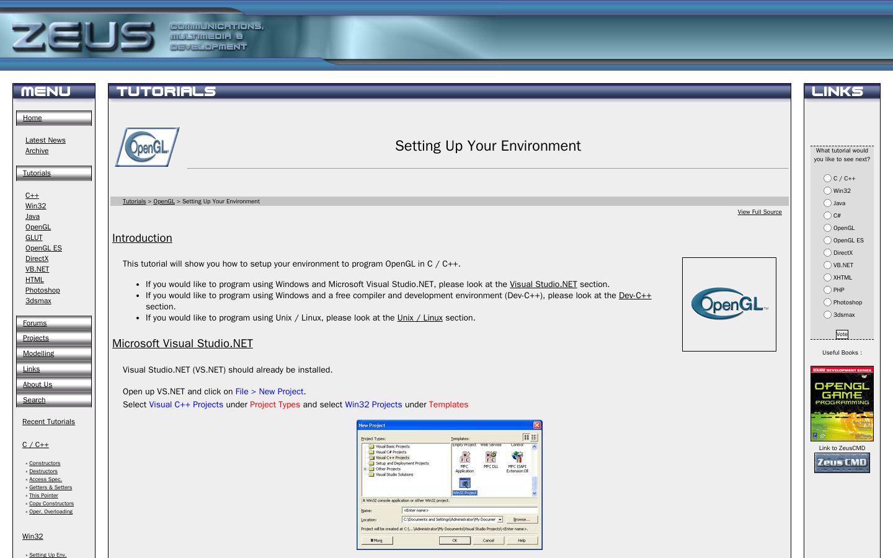Open the Copy Constructors tutorial link
The width and height of the screenshot is (893, 558).
[51, 503]
